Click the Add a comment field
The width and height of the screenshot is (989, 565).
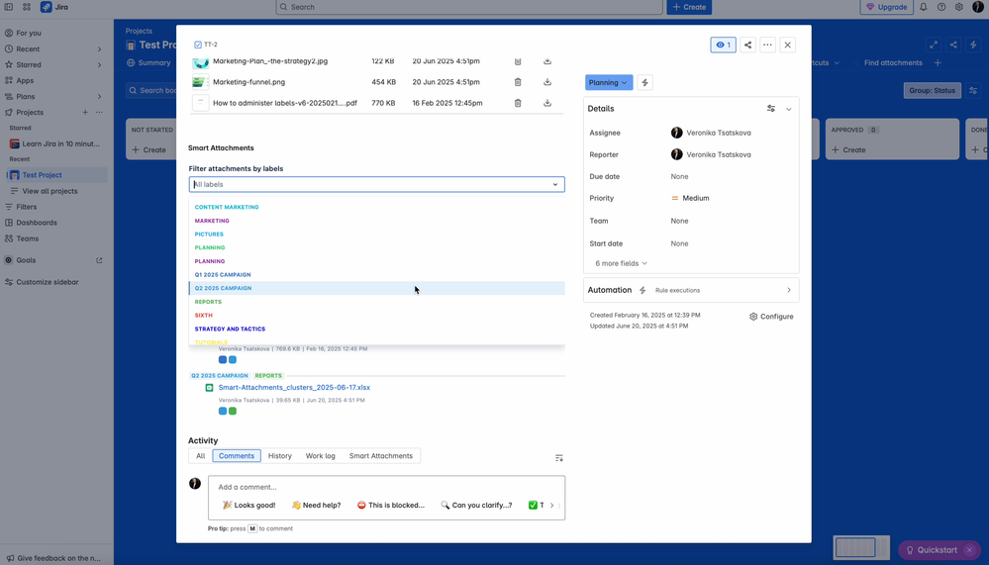pos(387,487)
